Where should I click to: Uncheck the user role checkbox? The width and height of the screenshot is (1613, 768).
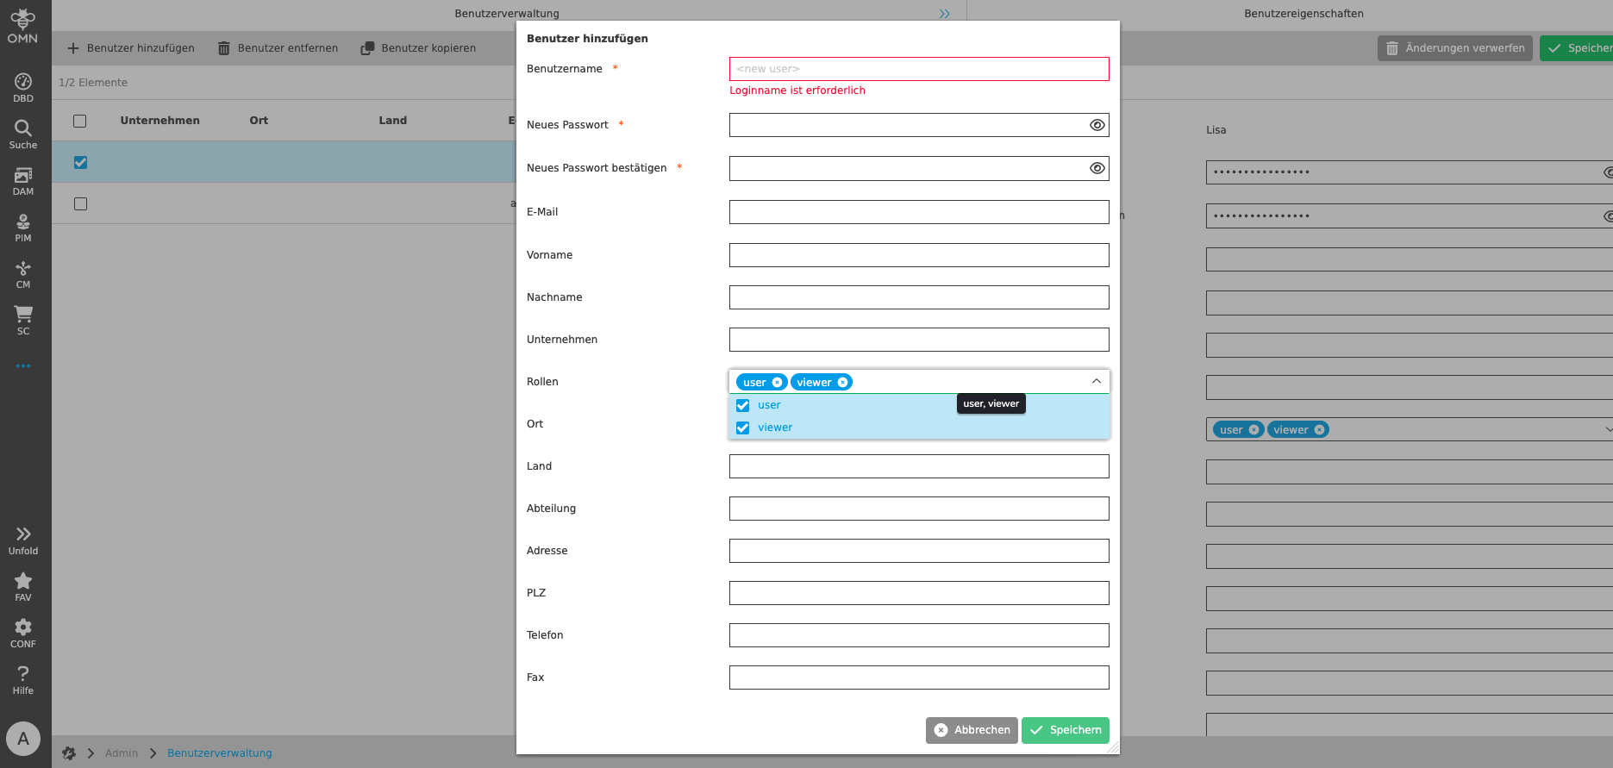[743, 405]
